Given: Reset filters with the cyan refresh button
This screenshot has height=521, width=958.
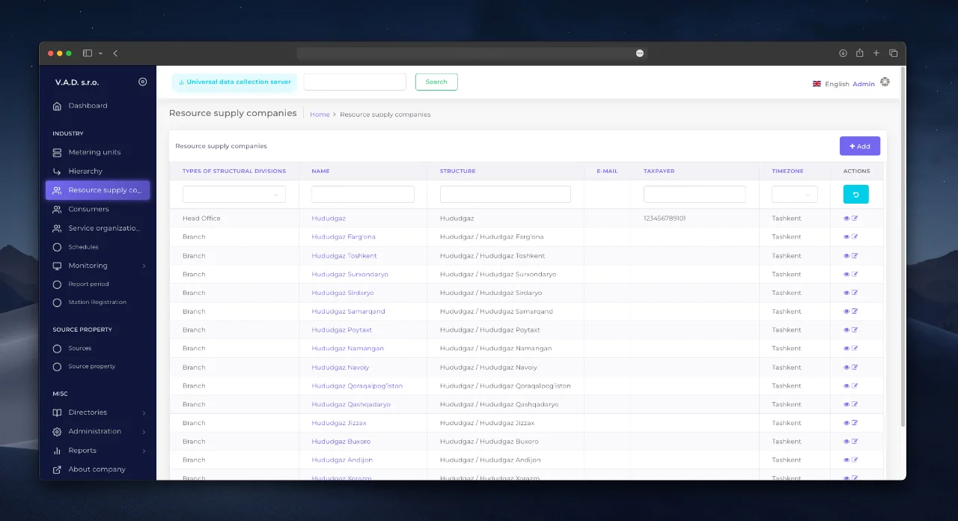Looking at the screenshot, I should pyautogui.click(x=856, y=195).
